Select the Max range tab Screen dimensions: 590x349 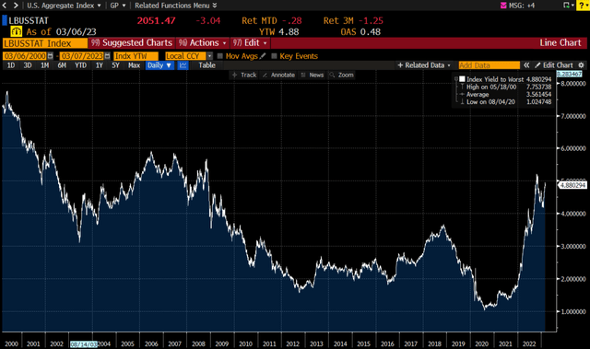[134, 65]
